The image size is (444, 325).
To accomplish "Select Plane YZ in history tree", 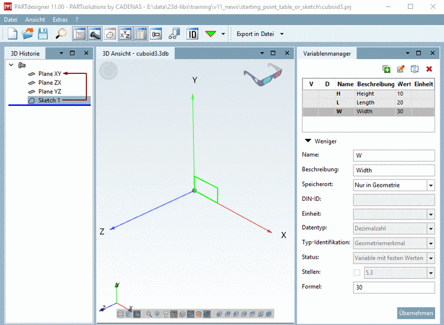I will [50, 92].
